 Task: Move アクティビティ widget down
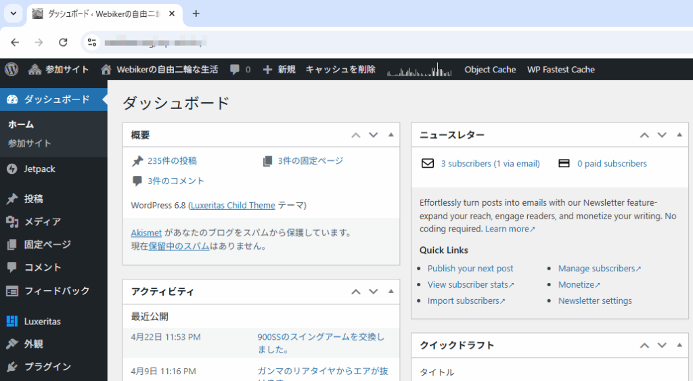pyautogui.click(x=374, y=292)
